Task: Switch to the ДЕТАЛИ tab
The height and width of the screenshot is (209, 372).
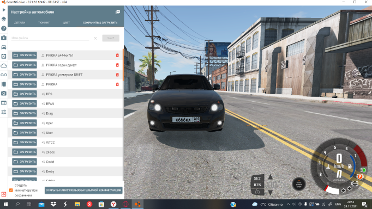Action: pyautogui.click(x=20, y=23)
